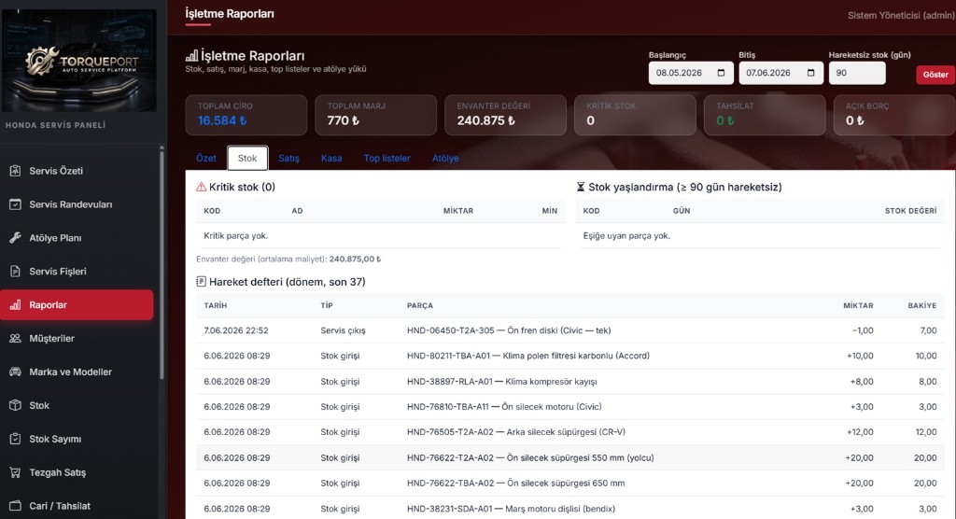Click the Bitiş date field 07.06.2026
This screenshot has width=956, height=519.
pos(781,73)
